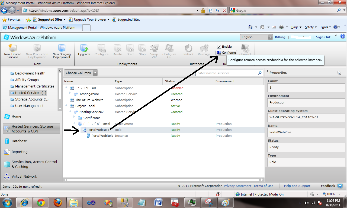Open the Choose Columns dropdown
This screenshot has width=347, height=208.
80,73
